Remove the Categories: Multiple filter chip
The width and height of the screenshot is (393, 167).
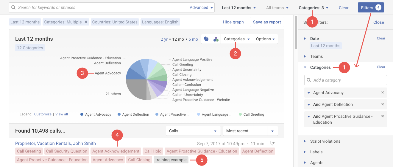(x=86, y=22)
